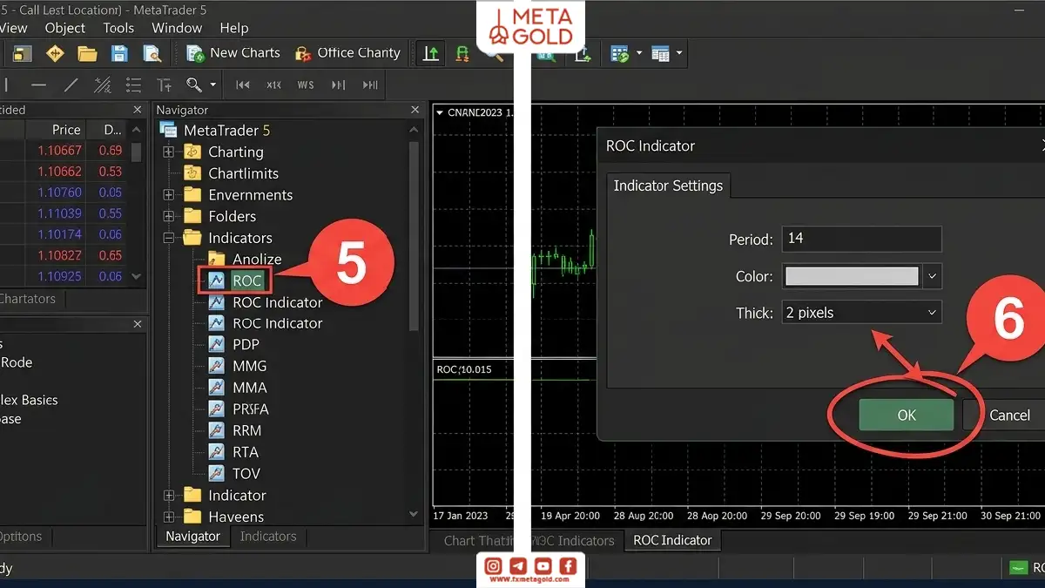Expand the Envernments folder node
This screenshot has width=1045, height=588.
169,194
